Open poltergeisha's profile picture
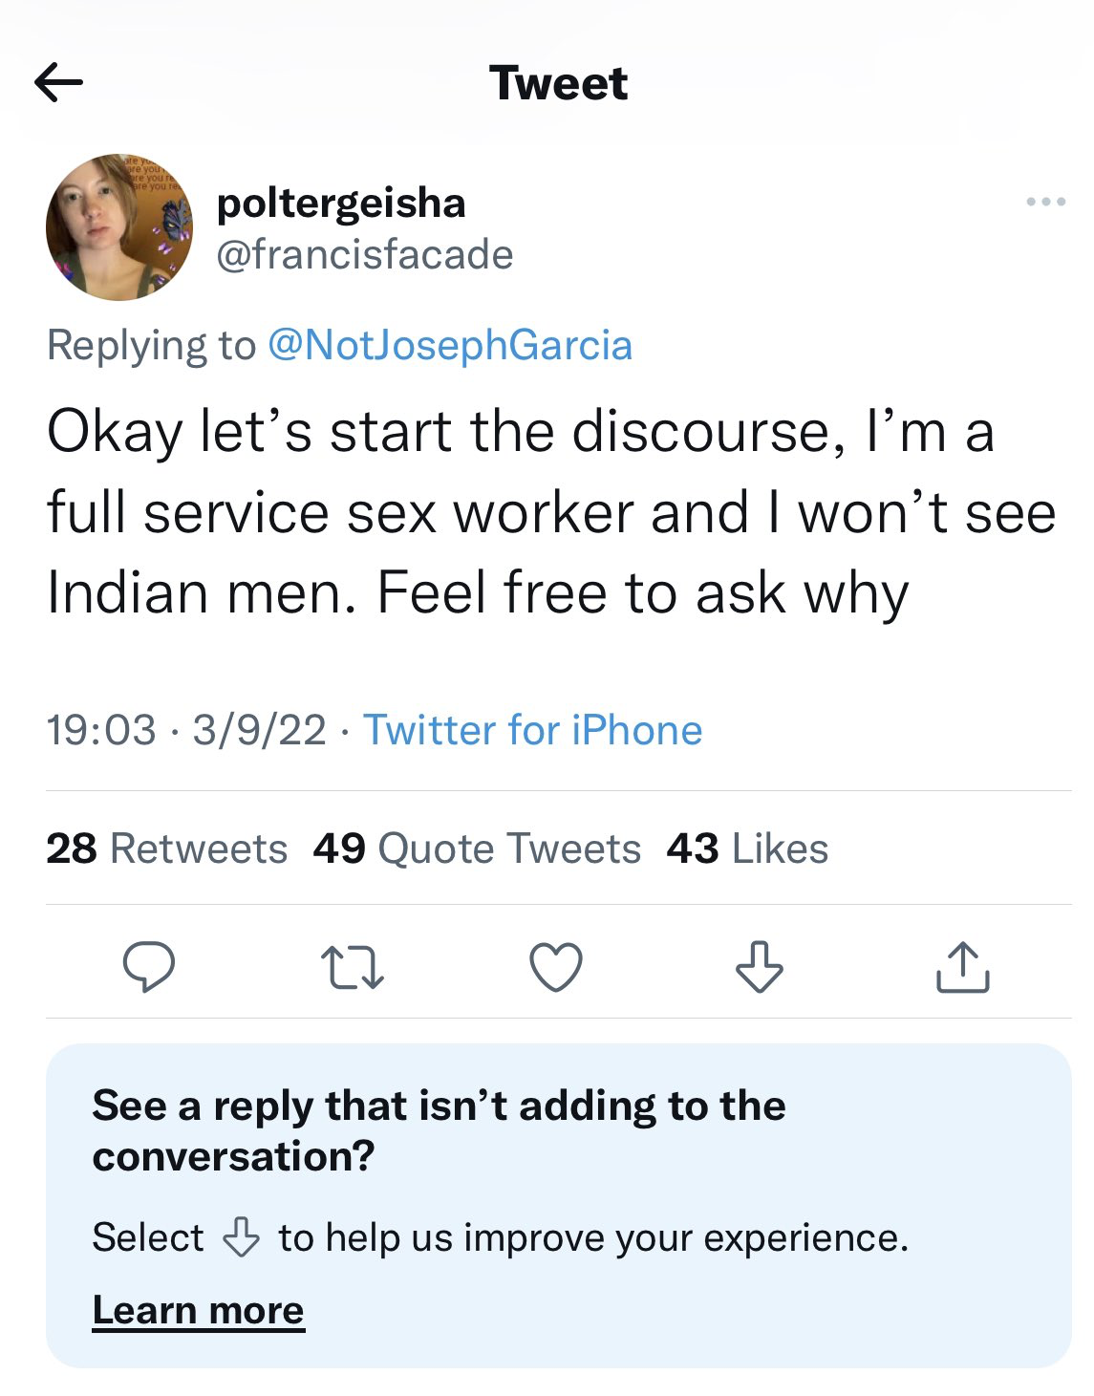Screen dimensions: 1094x1396 [x=119, y=227]
